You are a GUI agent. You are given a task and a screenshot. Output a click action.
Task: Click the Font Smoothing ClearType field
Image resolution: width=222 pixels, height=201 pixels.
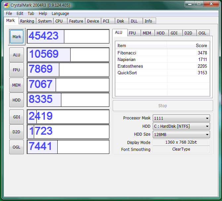pyautogui.click(x=181, y=149)
